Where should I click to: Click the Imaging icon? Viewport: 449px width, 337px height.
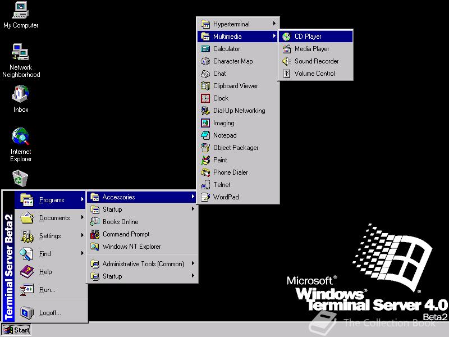pos(205,123)
